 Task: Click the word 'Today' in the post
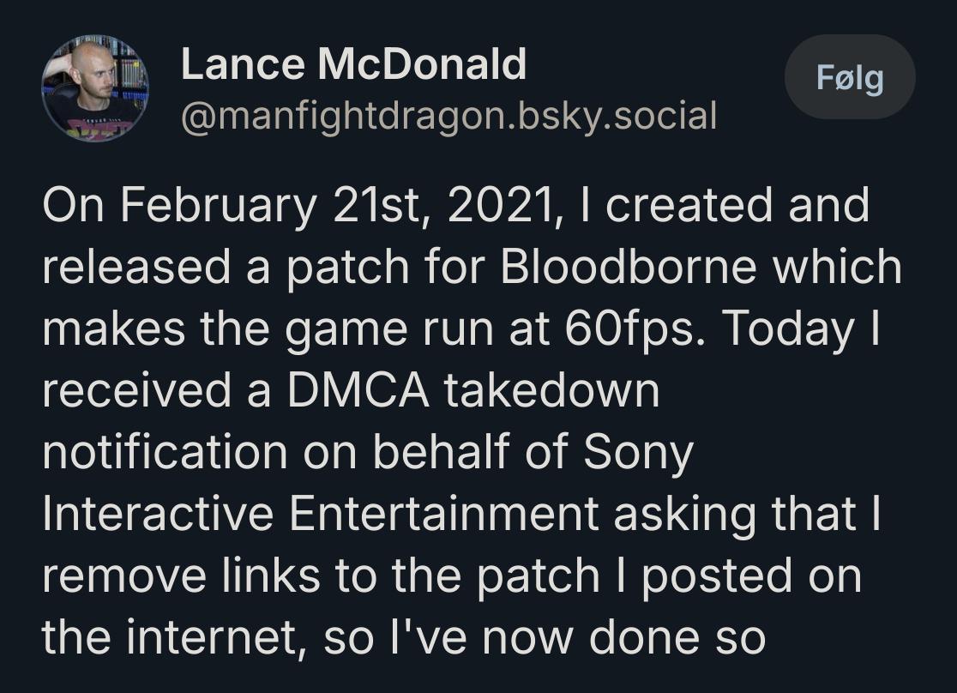click(x=789, y=329)
